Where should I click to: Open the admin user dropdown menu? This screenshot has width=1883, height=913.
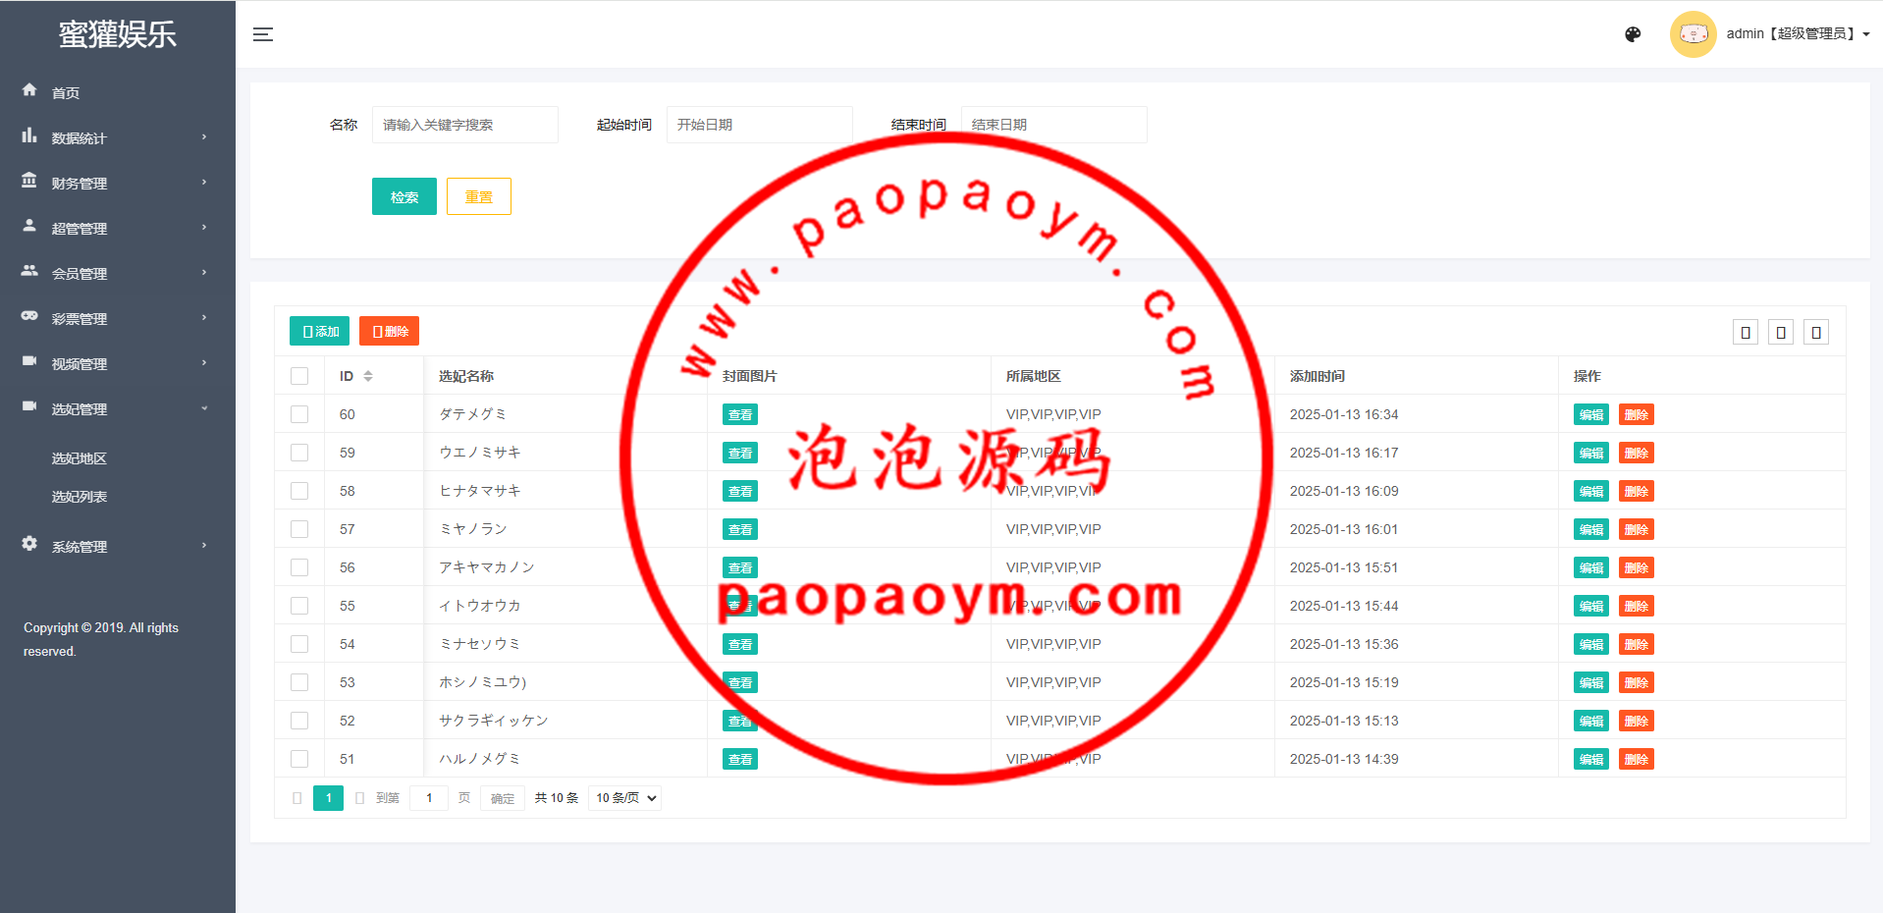point(1797,34)
